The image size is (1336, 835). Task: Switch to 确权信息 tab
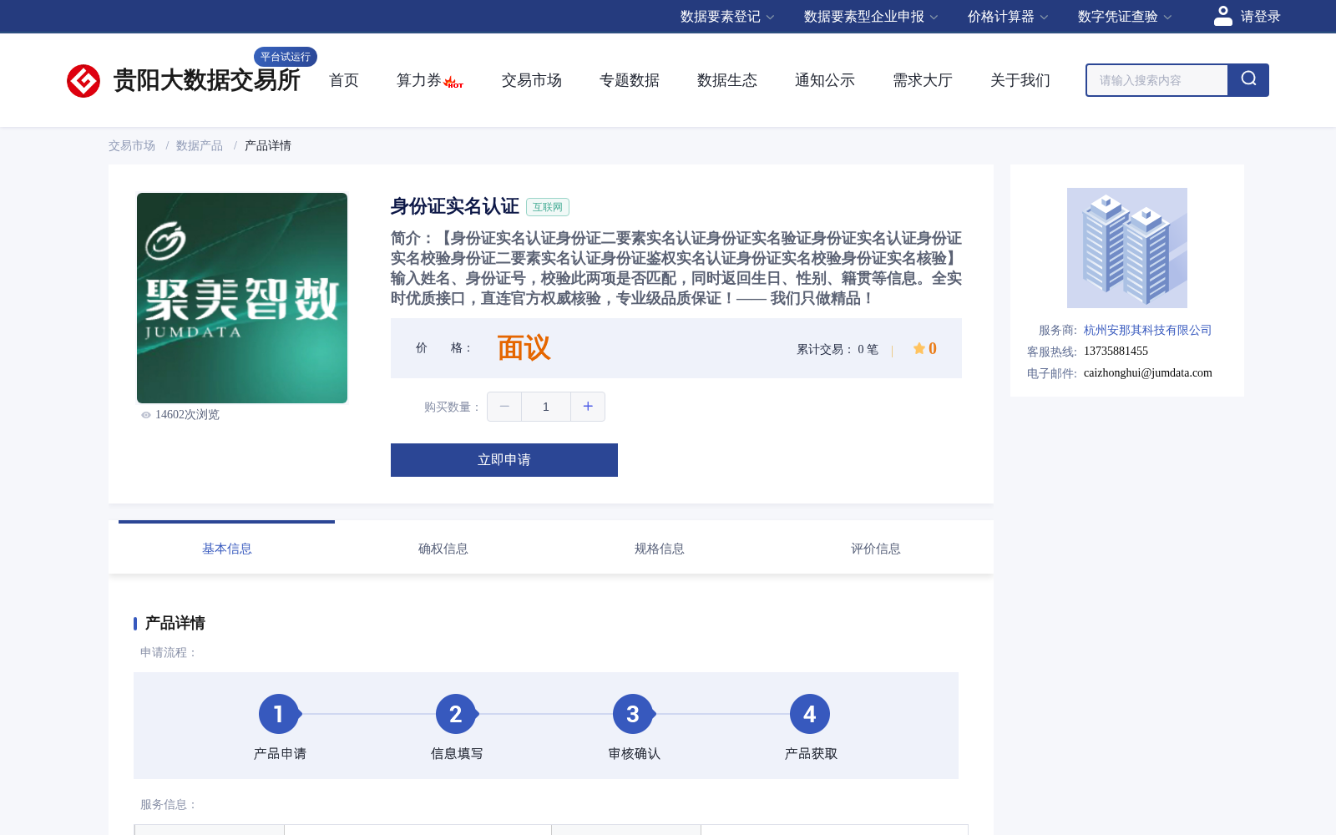(443, 549)
